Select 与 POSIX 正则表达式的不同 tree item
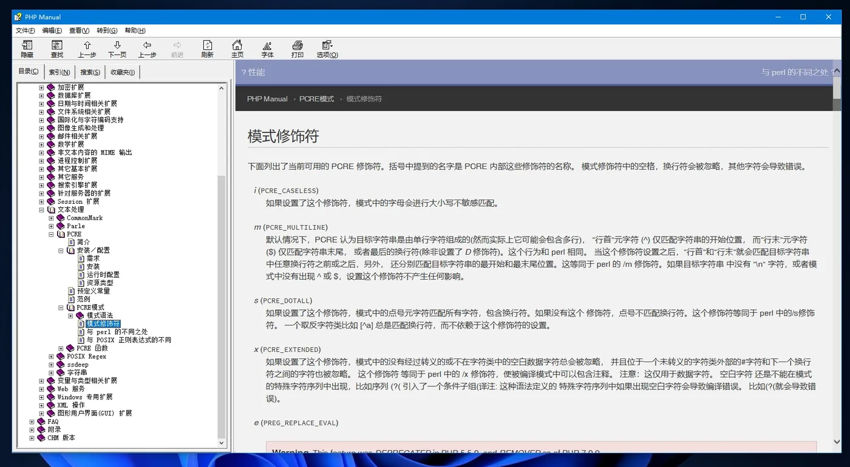 pyautogui.click(x=129, y=340)
